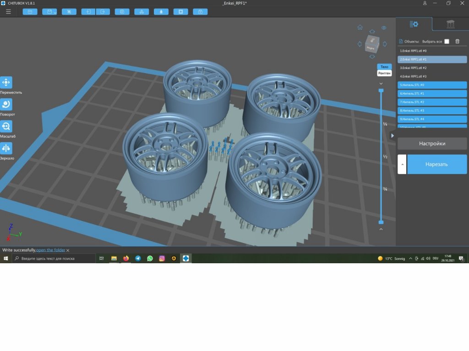469x351 pixels.
Task: Click the Настройки button
Action: click(432, 144)
